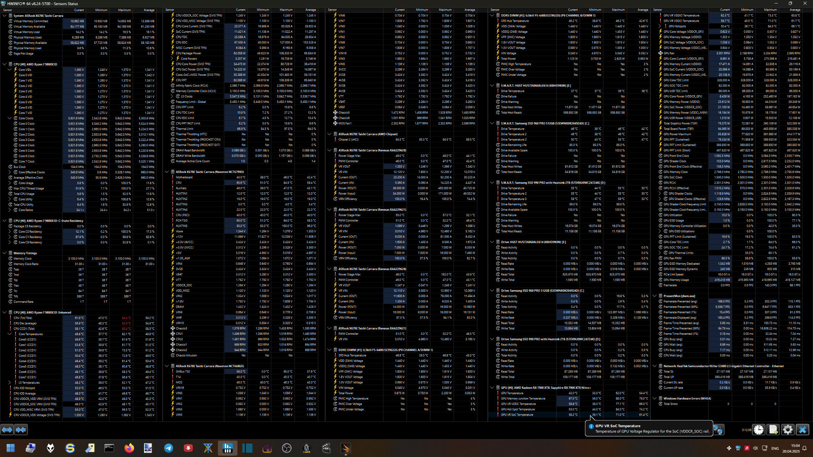Click the blue X close sensors button
The image size is (813, 457).
(802, 430)
